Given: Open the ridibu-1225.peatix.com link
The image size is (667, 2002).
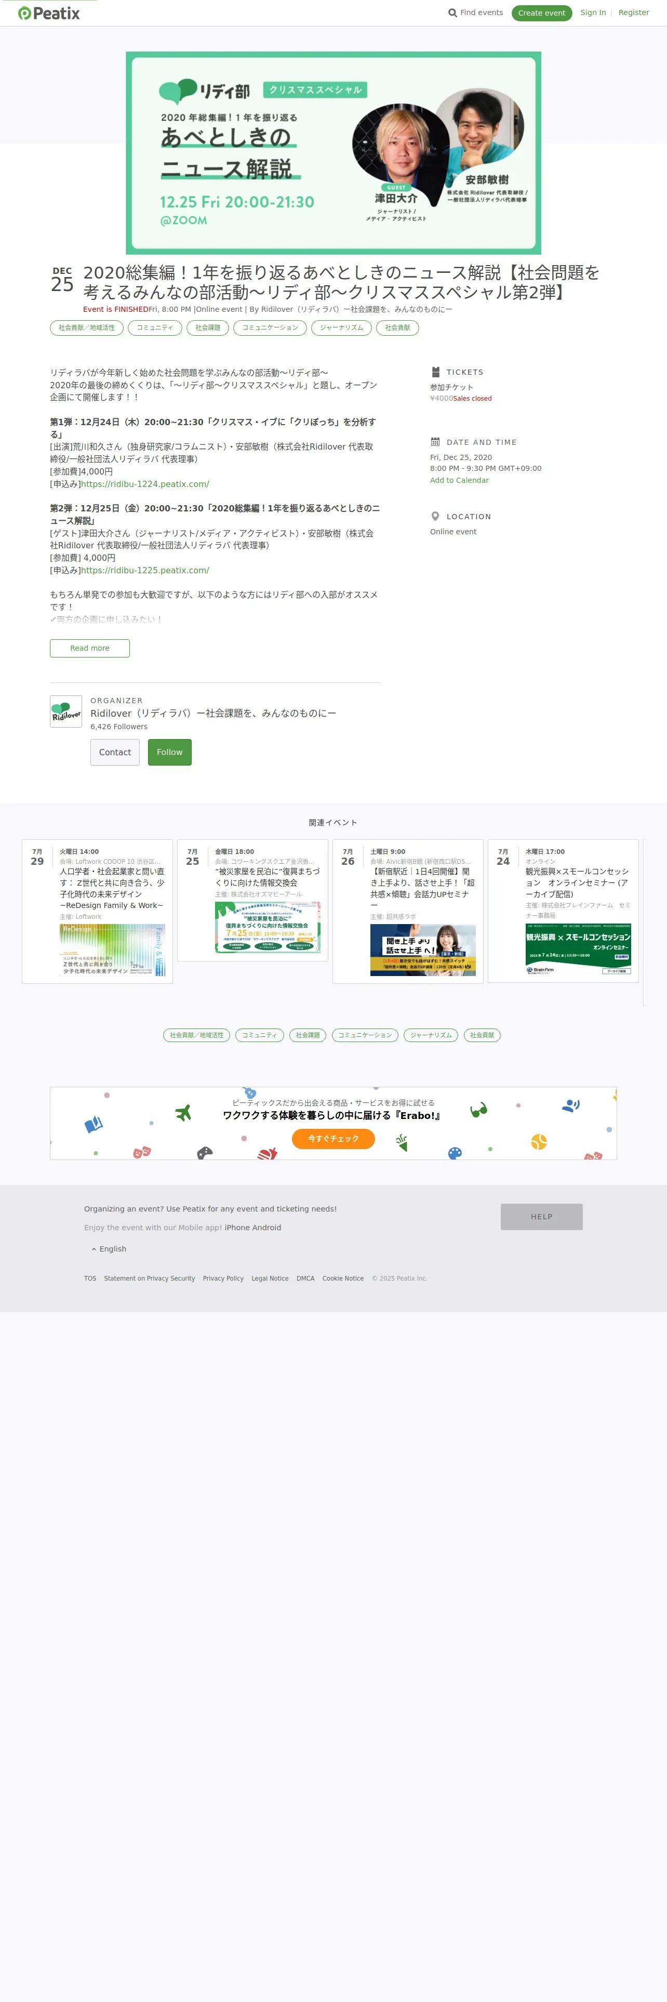Looking at the screenshot, I should tap(145, 571).
